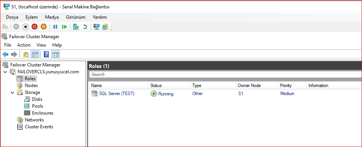This screenshot has width=362, height=147.
Task: Open MMC help with the question mark icon
Action: tap(46, 55)
